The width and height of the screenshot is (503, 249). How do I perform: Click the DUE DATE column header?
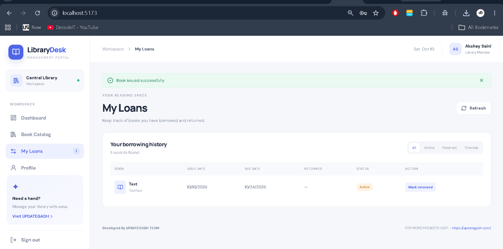point(252,169)
